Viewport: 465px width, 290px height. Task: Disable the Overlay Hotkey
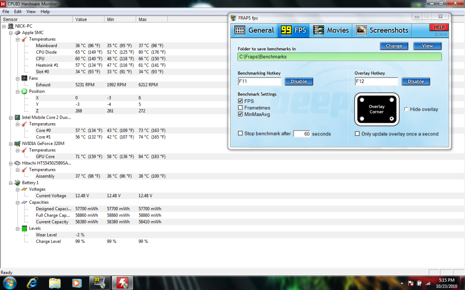coord(416,82)
